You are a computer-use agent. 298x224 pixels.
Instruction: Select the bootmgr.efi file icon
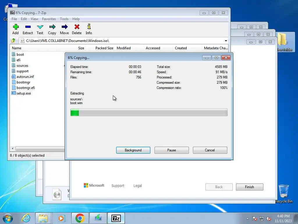click(13, 87)
